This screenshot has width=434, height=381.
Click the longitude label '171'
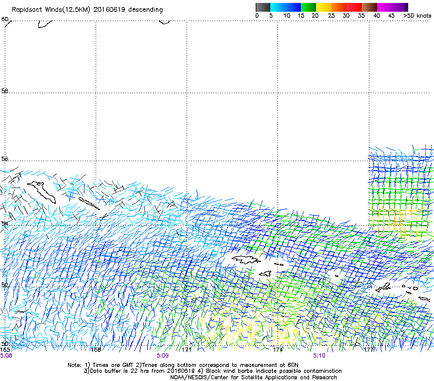click(x=187, y=349)
